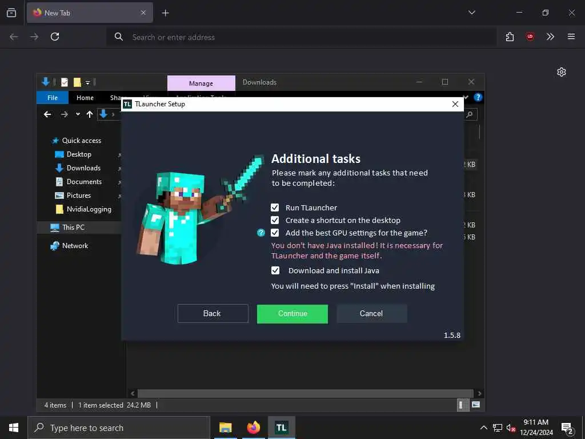Click the GPU settings help question icon
The width and height of the screenshot is (585, 439).
(261, 233)
